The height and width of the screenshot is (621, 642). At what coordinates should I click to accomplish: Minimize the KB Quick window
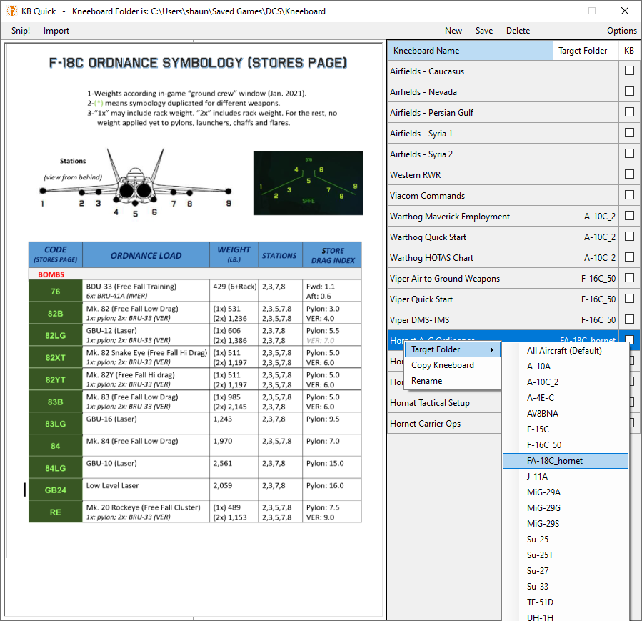pos(558,11)
